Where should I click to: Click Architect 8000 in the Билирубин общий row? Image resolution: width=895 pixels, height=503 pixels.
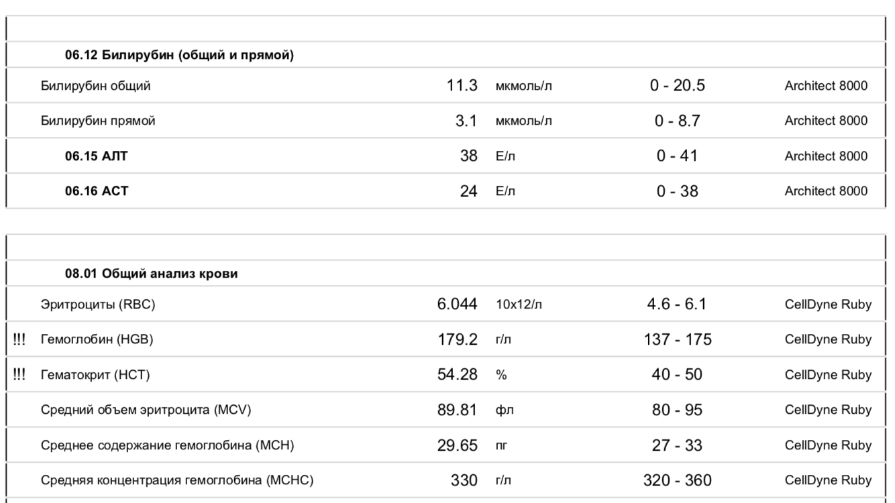click(x=826, y=86)
